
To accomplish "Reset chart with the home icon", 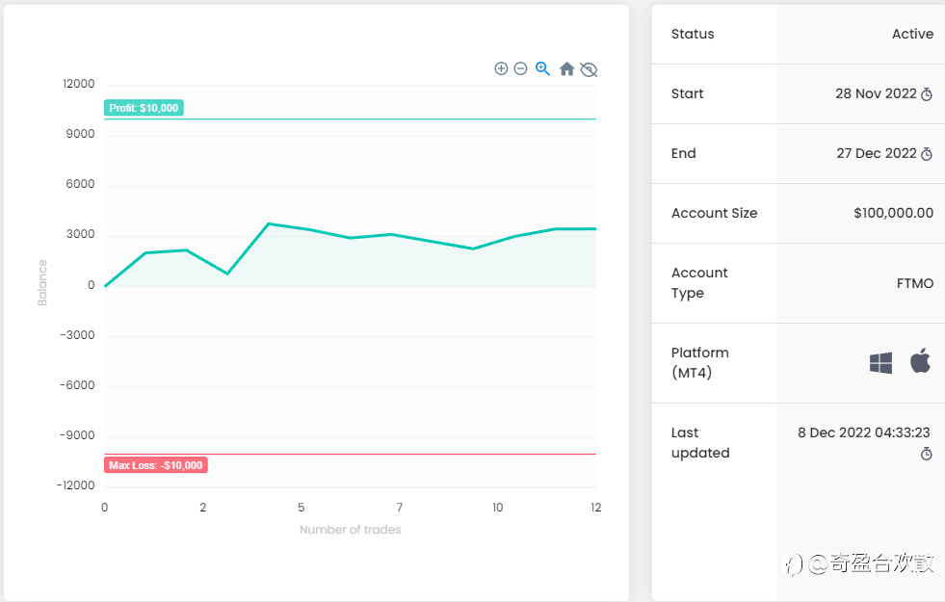I will (x=566, y=68).
